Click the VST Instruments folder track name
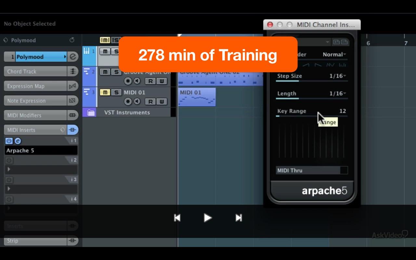The height and width of the screenshot is (260, 416). [x=127, y=112]
